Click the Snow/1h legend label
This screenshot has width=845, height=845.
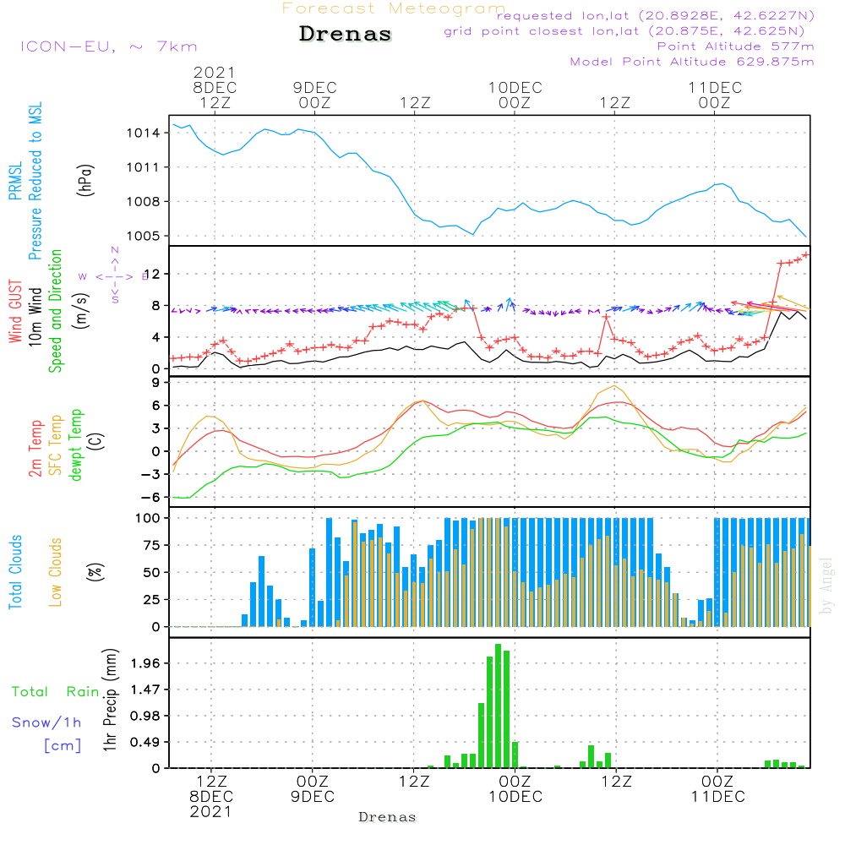[46, 722]
